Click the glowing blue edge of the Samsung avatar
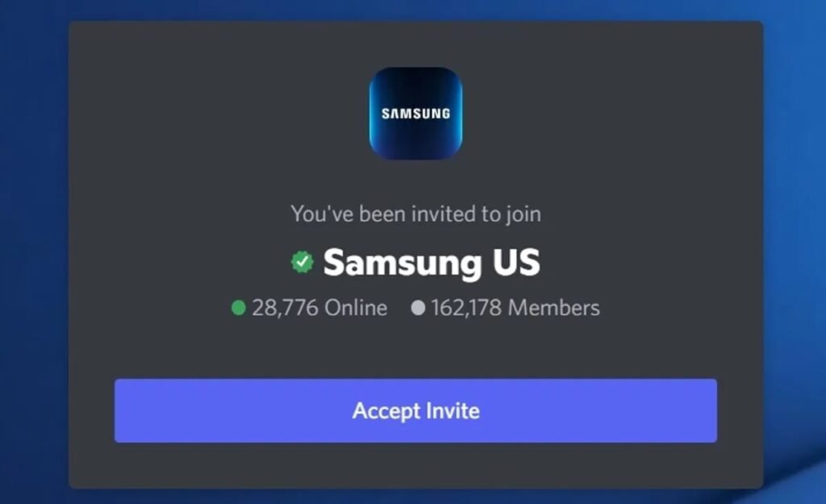This screenshot has width=826, height=504. pos(373,113)
